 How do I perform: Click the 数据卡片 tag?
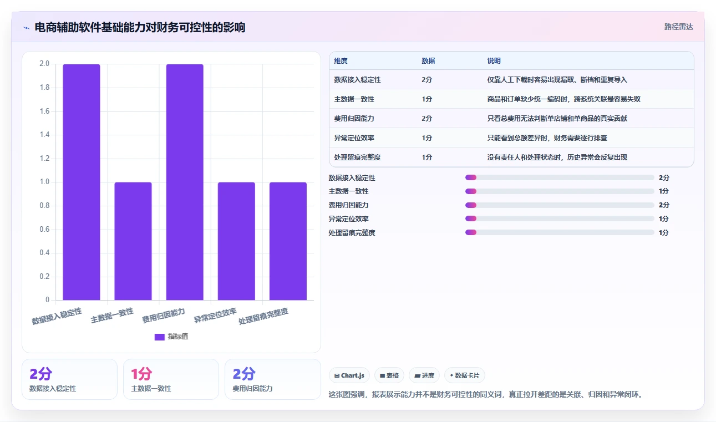[x=465, y=375]
